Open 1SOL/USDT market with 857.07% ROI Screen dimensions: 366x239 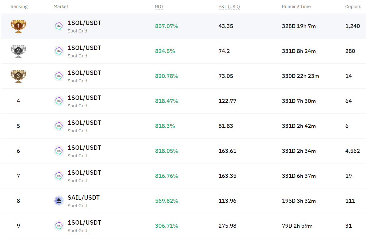(x=84, y=23)
